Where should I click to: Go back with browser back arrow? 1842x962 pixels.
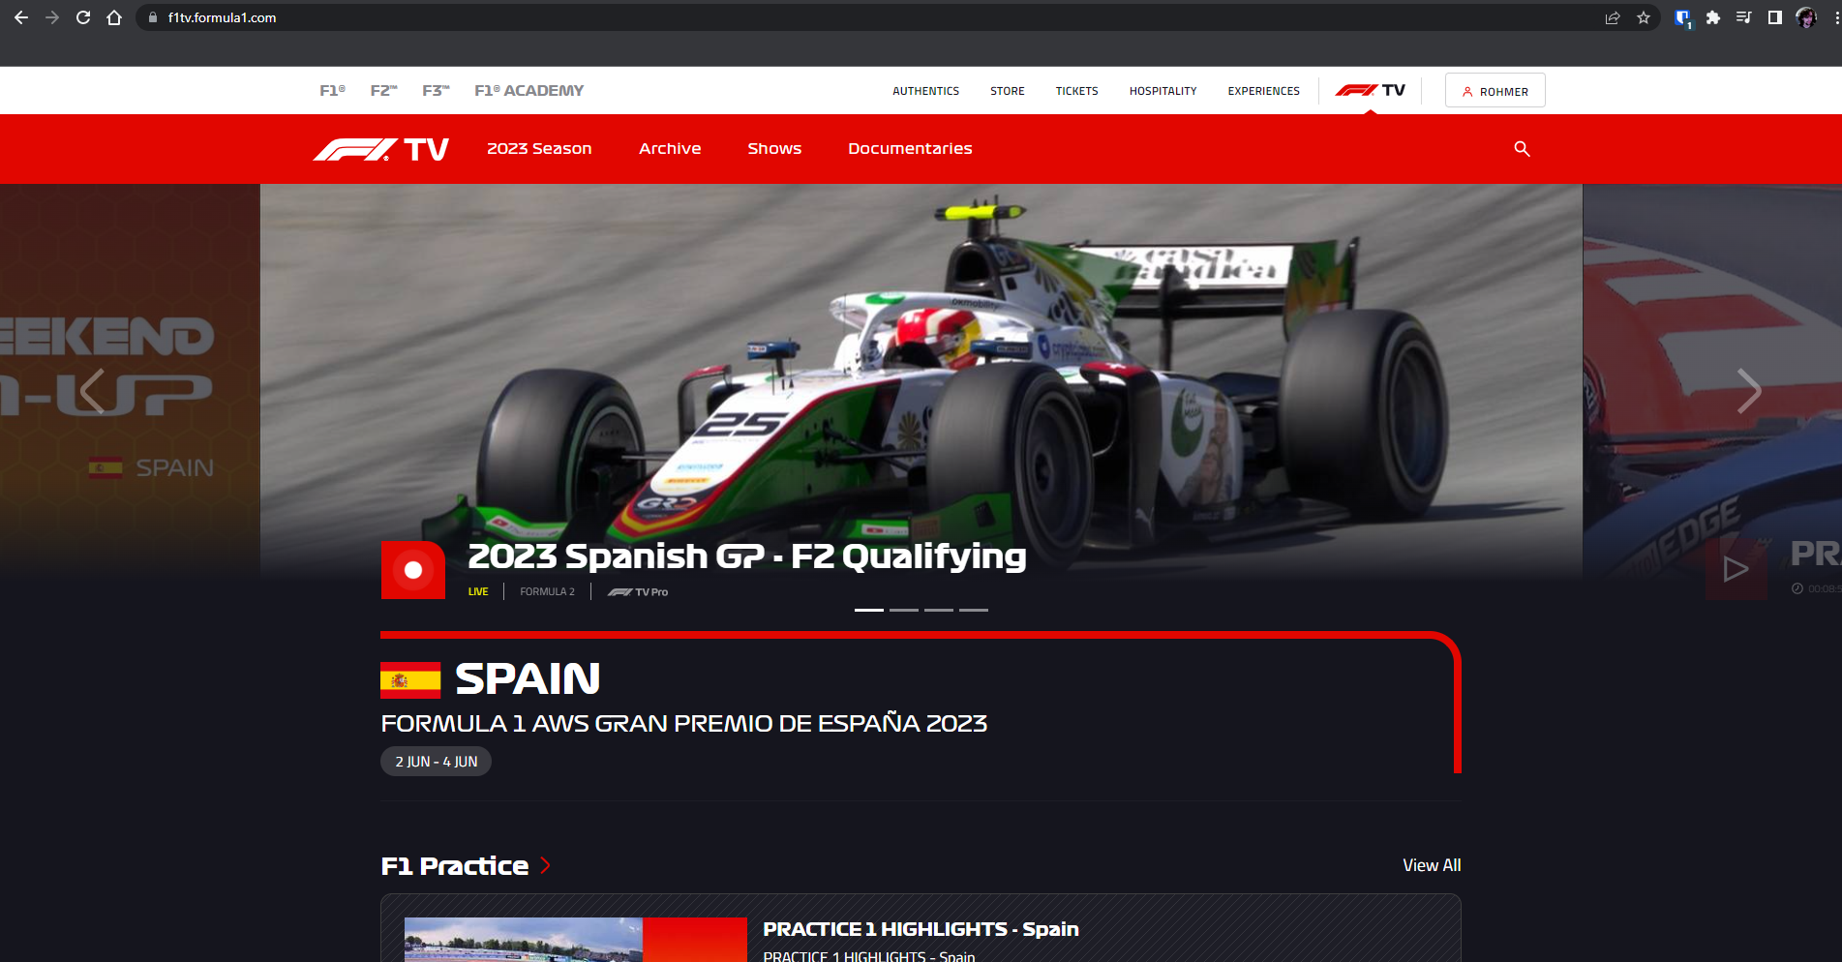pyautogui.click(x=21, y=17)
